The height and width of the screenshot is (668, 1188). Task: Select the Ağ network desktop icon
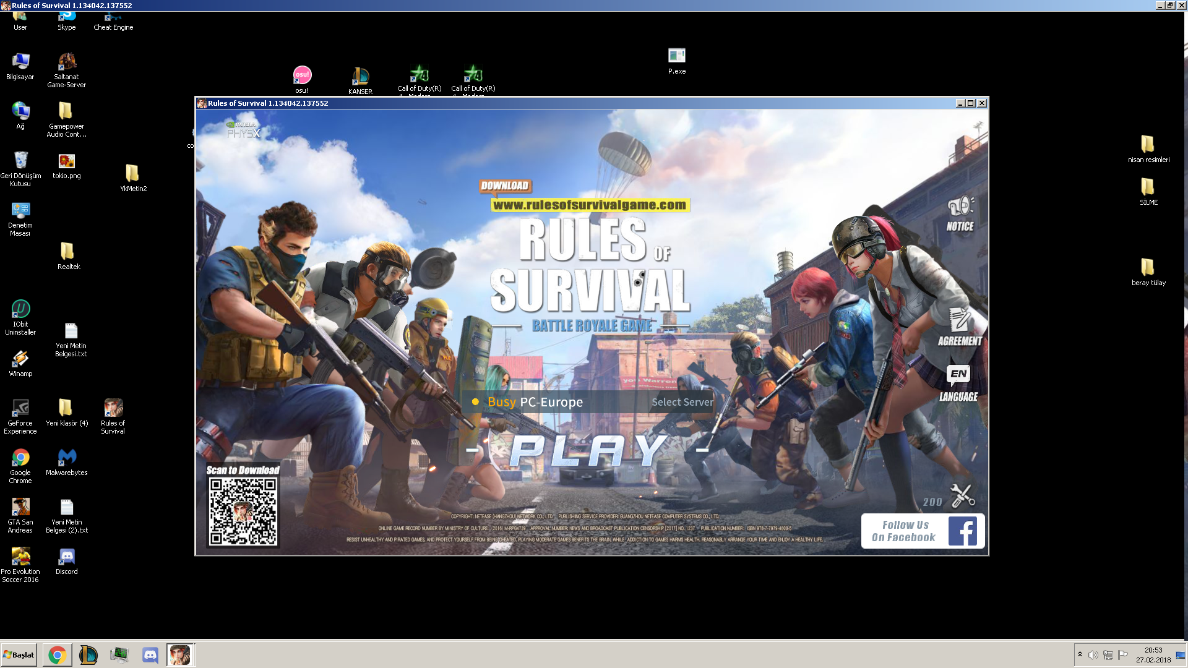20,116
